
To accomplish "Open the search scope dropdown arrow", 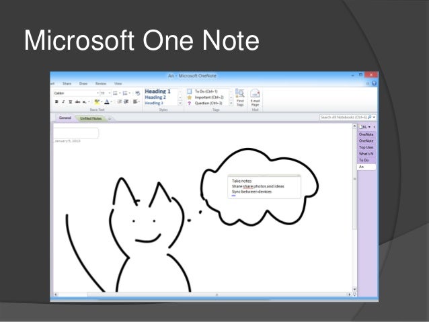I will coord(374,117).
